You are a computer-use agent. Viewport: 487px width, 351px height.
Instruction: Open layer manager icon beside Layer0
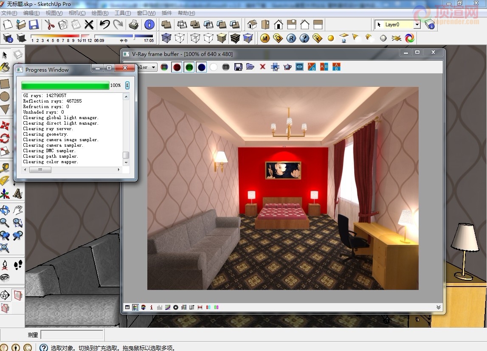[x=430, y=25]
